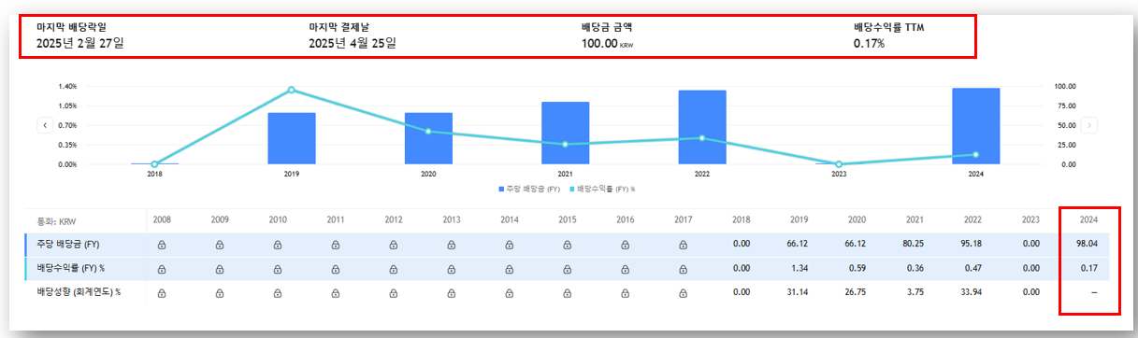Screen dimensions: 1138x338
Task: Click the 100.00 KRW dividend amount
Action: pos(609,43)
